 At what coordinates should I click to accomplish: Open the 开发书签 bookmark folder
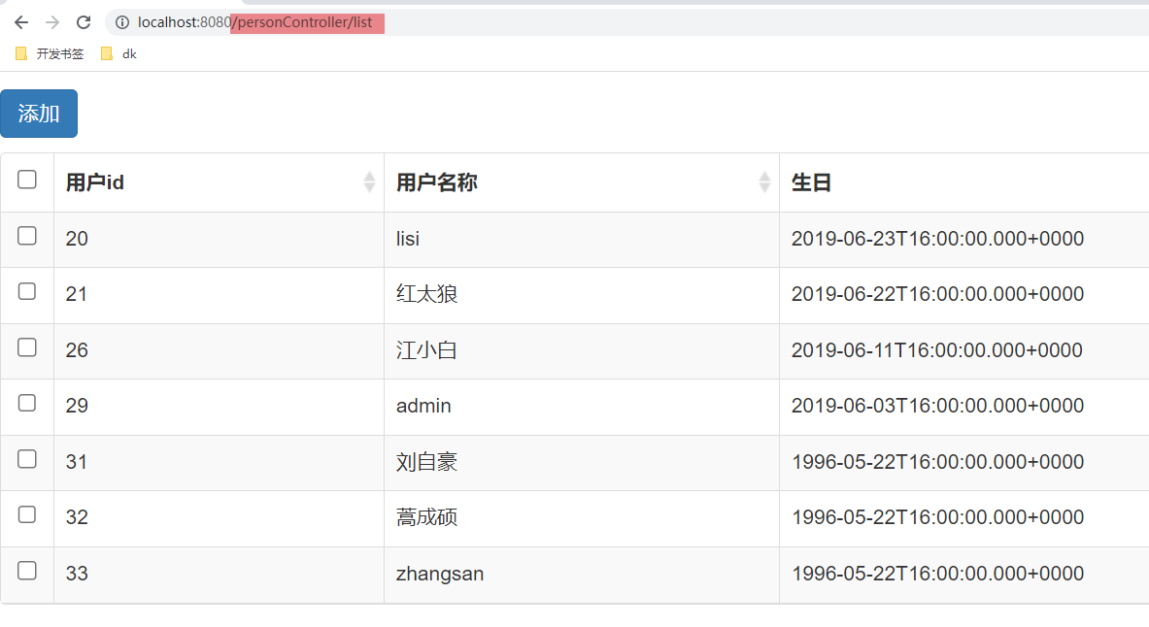coord(50,53)
